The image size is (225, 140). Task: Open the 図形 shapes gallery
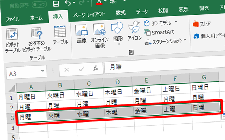(x=118, y=34)
